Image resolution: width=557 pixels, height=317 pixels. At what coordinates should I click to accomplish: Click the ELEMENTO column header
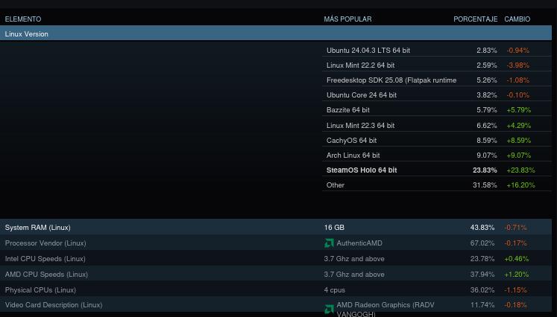click(22, 19)
